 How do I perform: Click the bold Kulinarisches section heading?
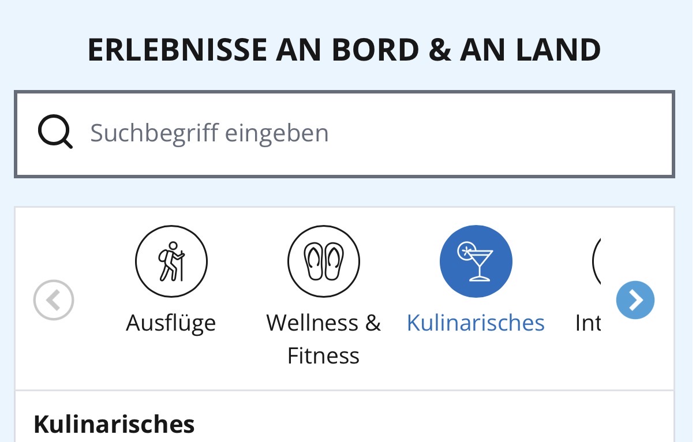coord(114,424)
